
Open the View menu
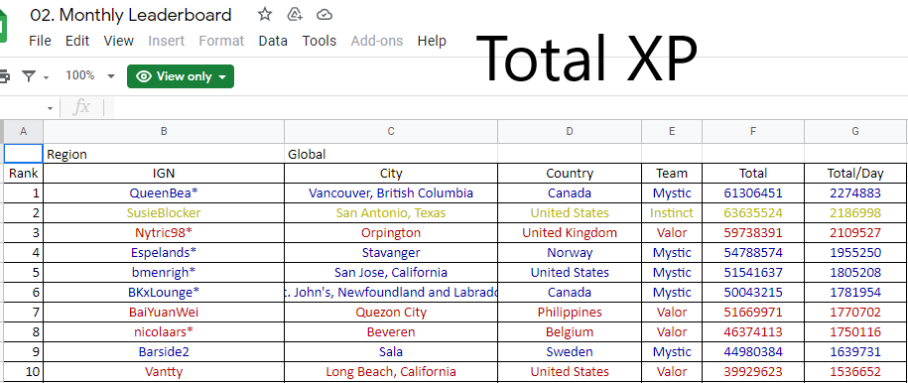[x=119, y=41]
